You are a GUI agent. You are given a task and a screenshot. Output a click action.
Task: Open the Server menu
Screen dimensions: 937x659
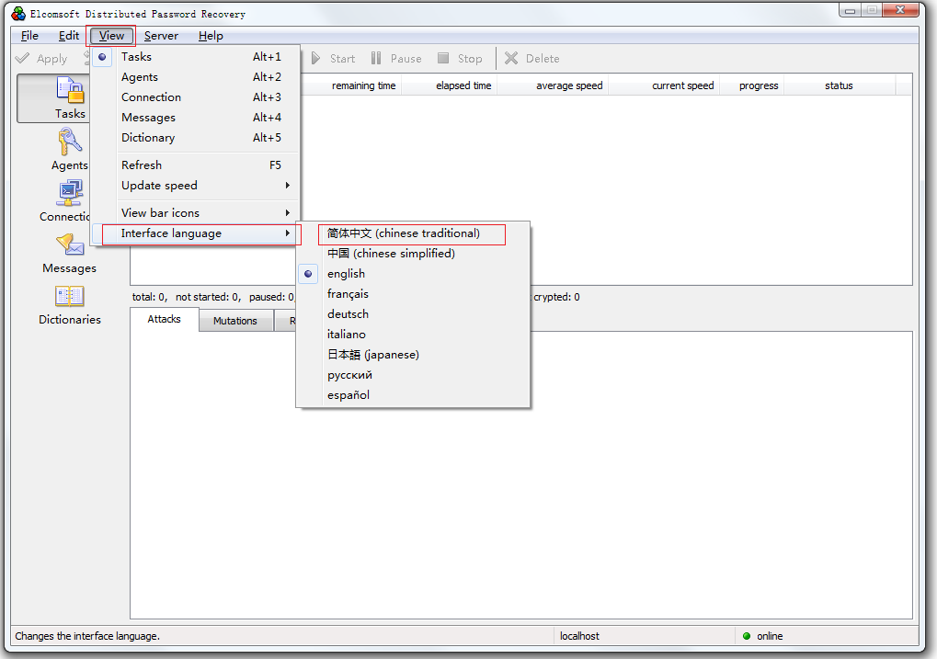pyautogui.click(x=161, y=36)
